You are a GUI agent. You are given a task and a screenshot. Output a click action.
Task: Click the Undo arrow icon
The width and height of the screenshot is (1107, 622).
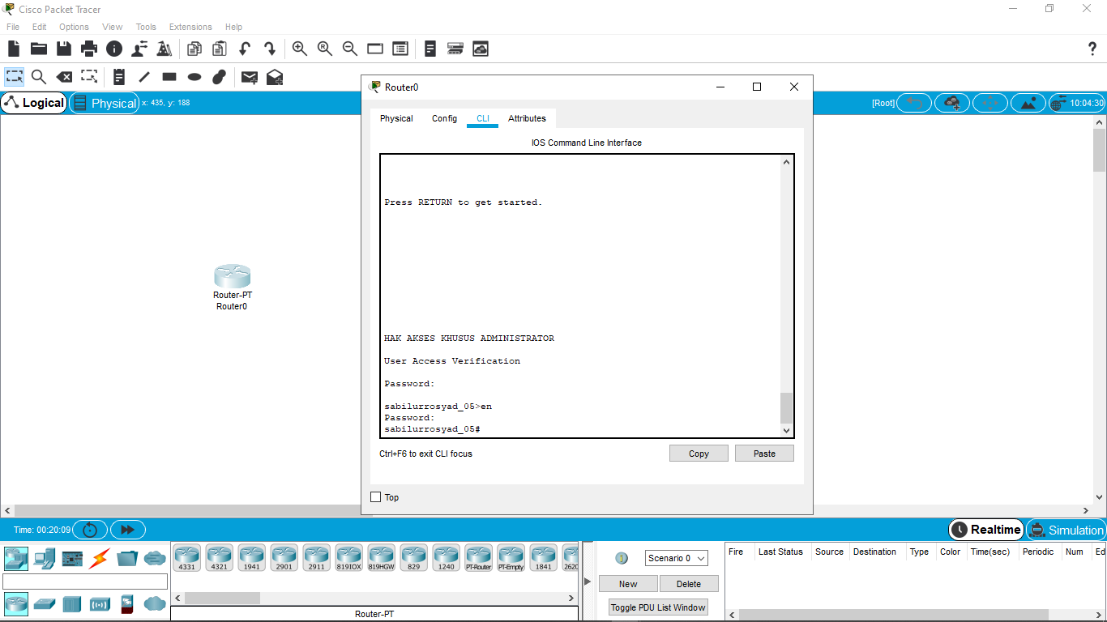coord(245,49)
